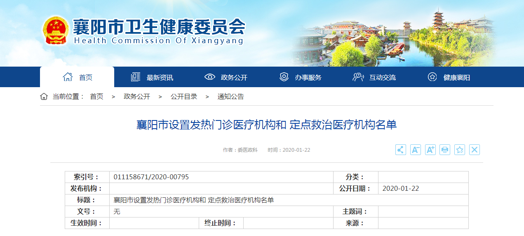Viewport: 524px width, 236px height.
Task: Open the 最新资讯 menu item
Action: pyautogui.click(x=152, y=77)
